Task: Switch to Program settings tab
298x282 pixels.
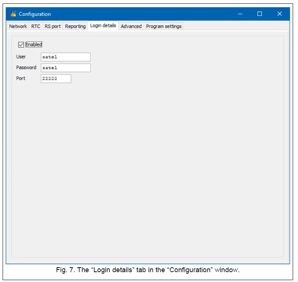Action: 164,26
